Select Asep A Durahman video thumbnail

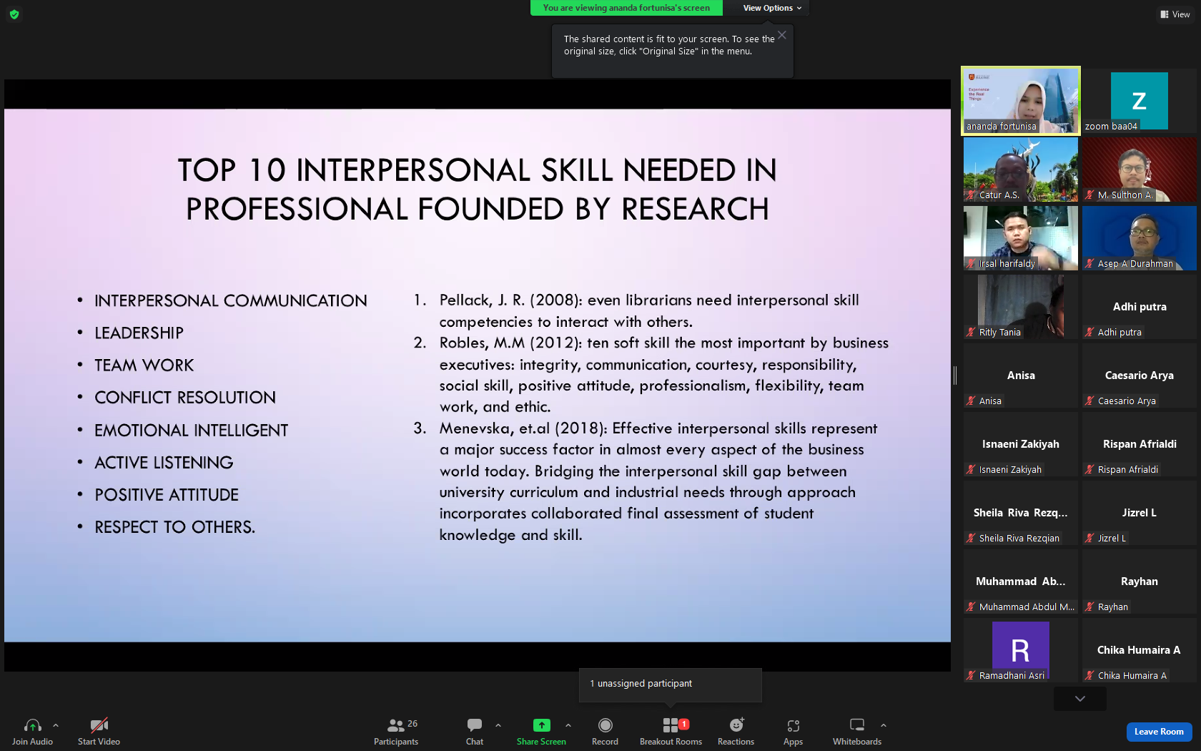(x=1140, y=237)
